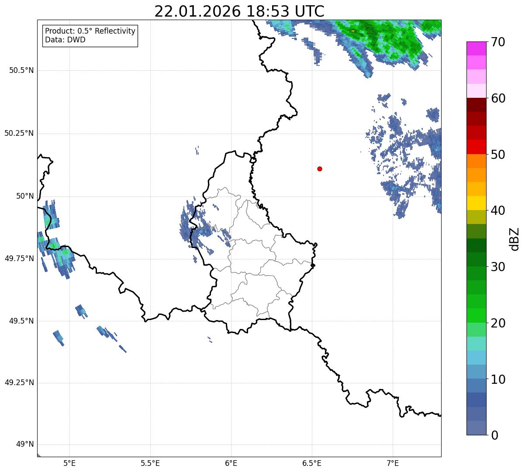Click the 'dBZ' colorbar label
Screen dimensions: 525x472
515,238
